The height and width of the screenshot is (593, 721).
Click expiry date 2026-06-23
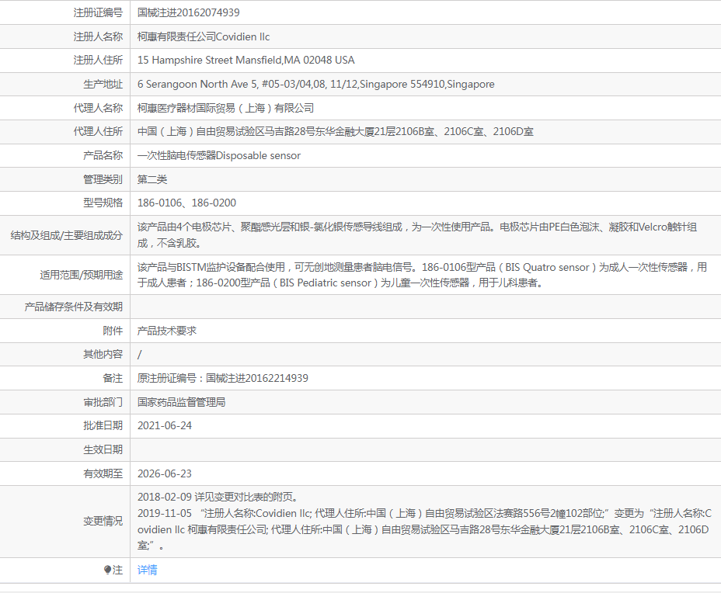tap(165, 473)
